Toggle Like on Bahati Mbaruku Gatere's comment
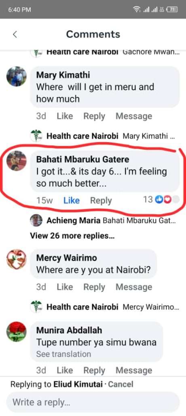186x416 pixels. 72,201
